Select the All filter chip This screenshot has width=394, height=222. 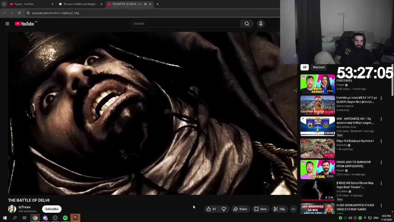(304, 67)
